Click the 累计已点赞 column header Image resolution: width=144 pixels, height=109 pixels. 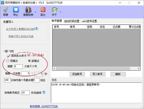[133, 27]
